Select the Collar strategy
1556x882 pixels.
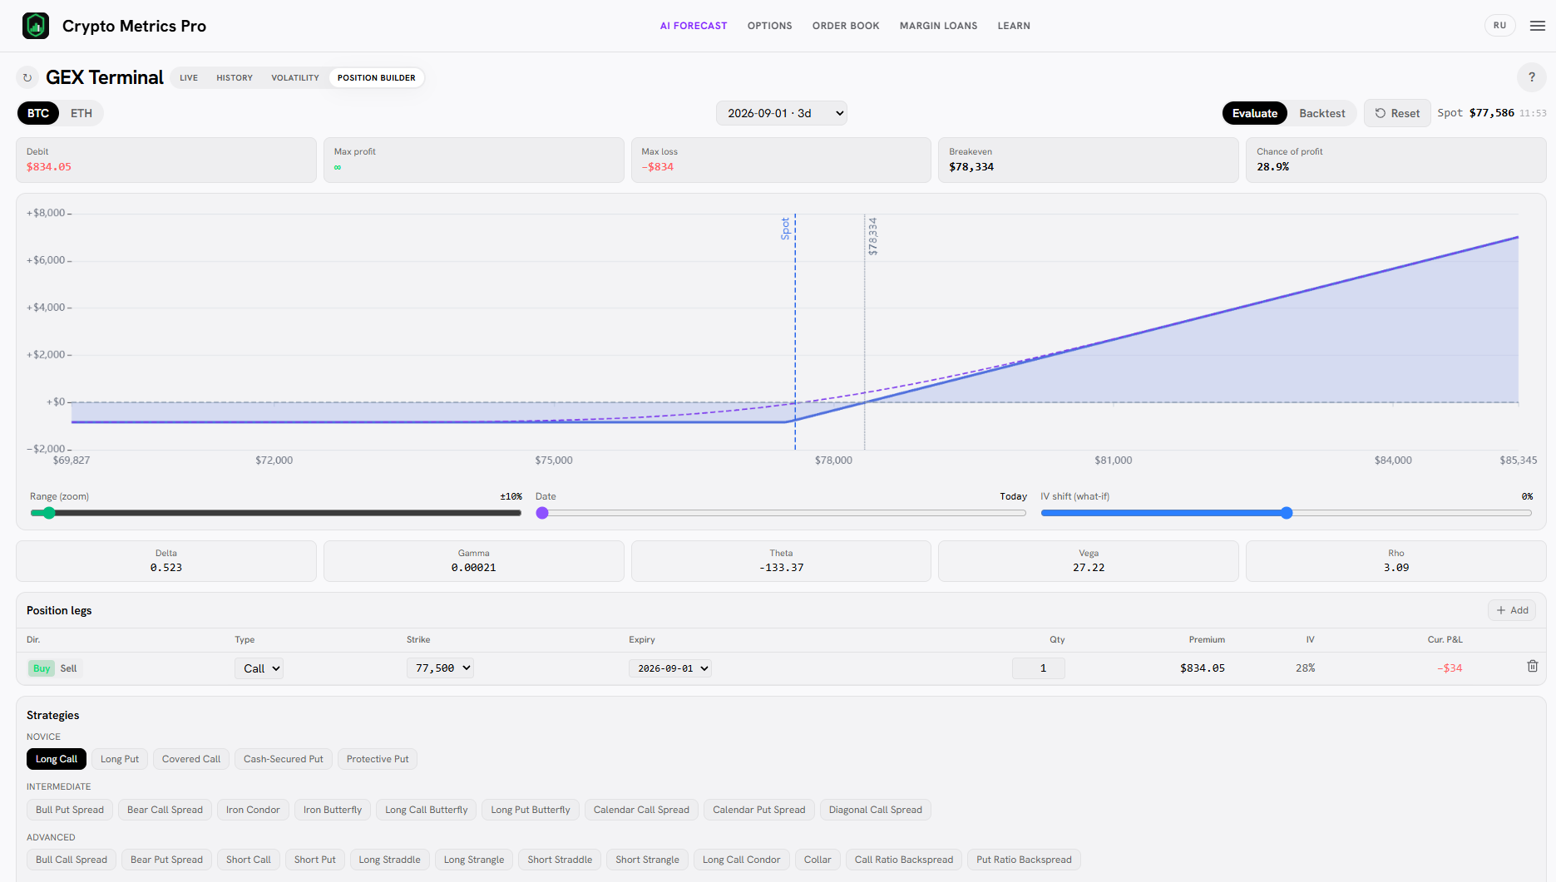(x=818, y=860)
